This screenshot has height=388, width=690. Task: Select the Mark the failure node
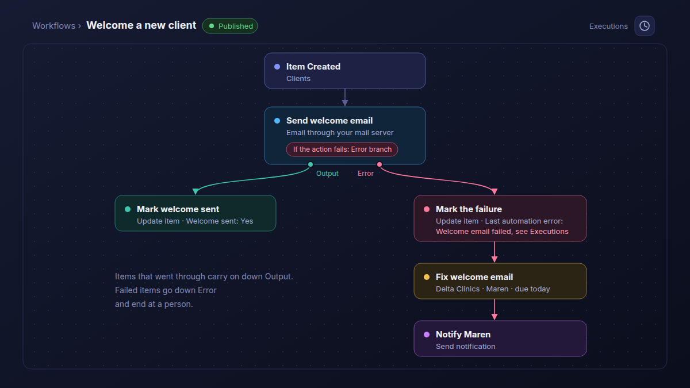click(x=500, y=218)
